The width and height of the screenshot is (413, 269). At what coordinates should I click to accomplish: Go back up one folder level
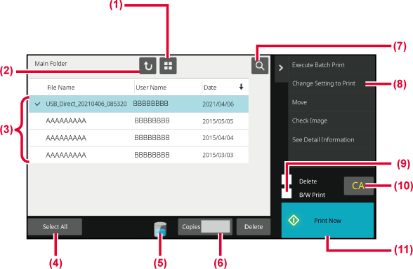coord(147,66)
